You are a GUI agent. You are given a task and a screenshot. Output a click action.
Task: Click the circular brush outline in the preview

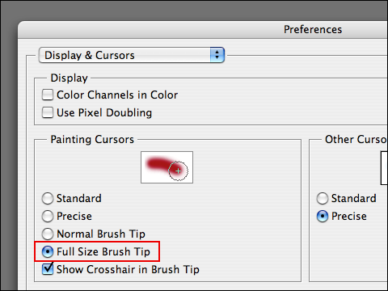(x=179, y=171)
